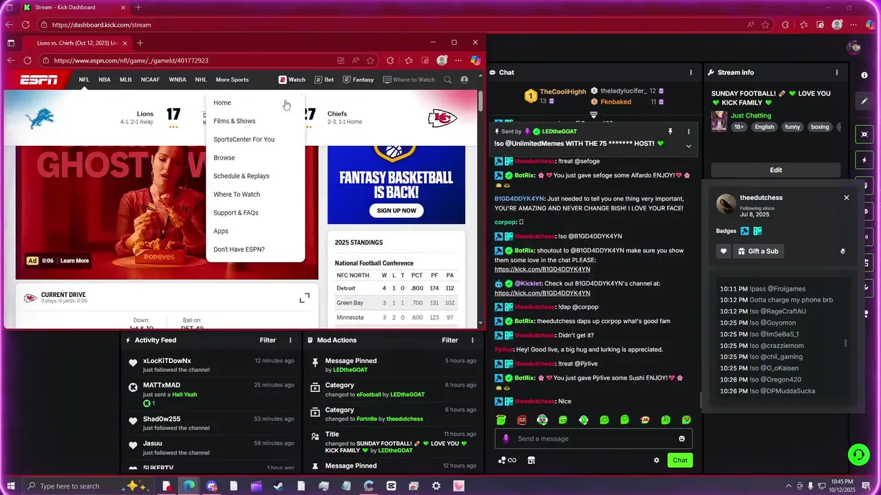
Task: Expand the pinned chat message chevron
Action: point(688,146)
